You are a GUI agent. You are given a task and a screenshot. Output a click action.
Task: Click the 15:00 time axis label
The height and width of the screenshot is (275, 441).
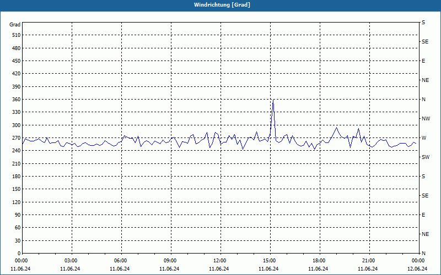point(270,261)
